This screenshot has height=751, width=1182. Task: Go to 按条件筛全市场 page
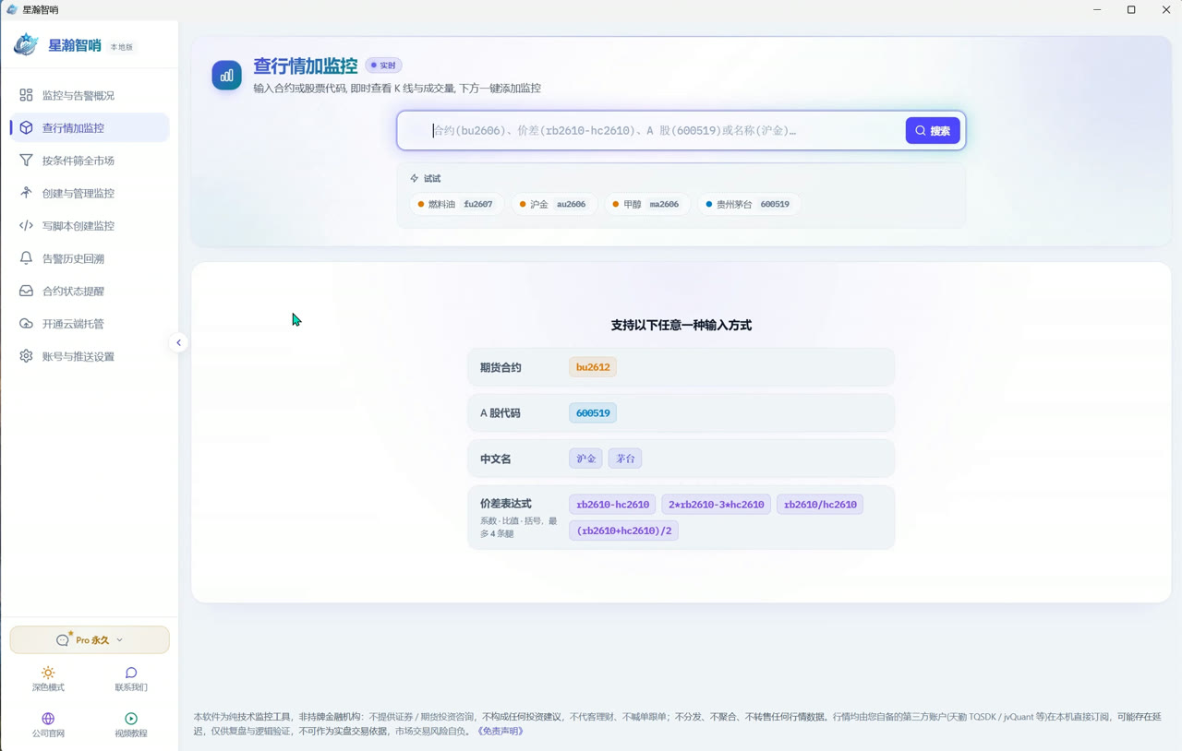point(90,161)
